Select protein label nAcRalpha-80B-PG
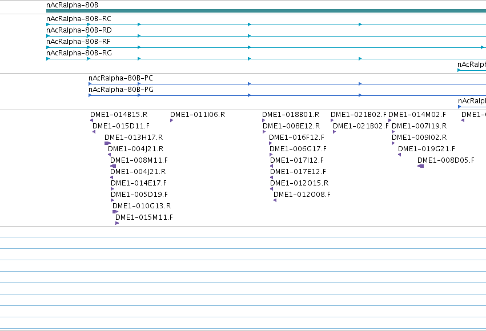 [121, 90]
